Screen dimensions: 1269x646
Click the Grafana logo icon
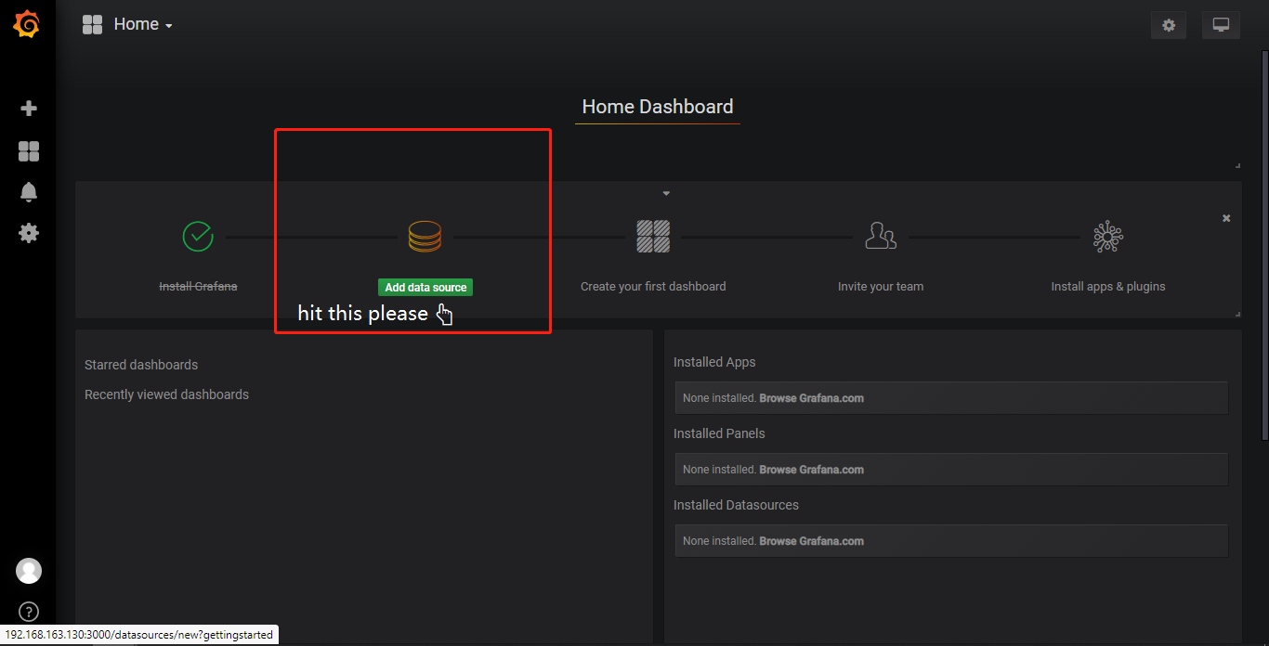(x=27, y=25)
